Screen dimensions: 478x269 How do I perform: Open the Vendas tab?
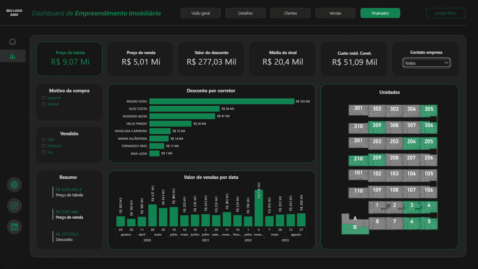(335, 13)
